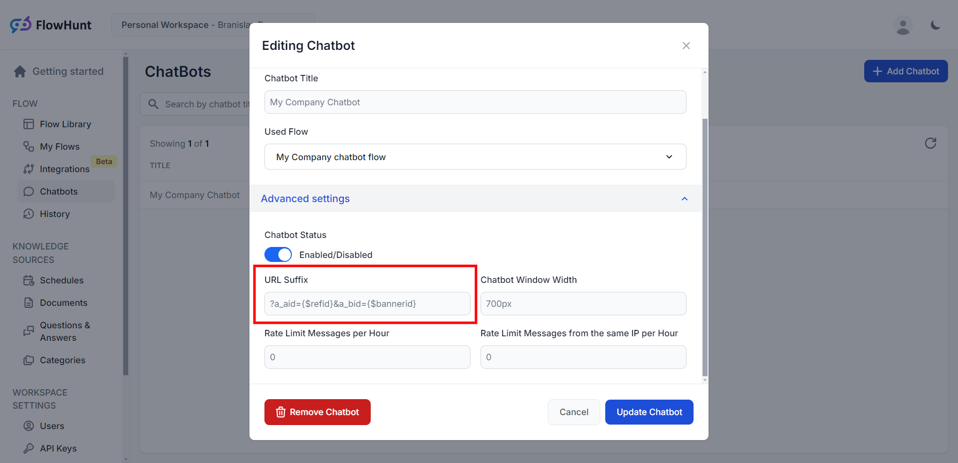Go to History in sidebar
958x463 pixels.
[54, 214]
